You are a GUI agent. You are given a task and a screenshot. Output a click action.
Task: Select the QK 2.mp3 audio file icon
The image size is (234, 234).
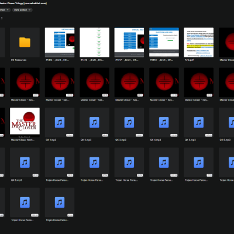(94, 122)
